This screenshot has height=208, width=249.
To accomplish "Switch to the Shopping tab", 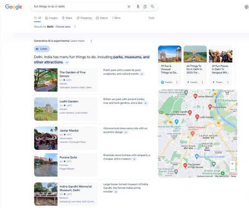I will pos(84,18).
